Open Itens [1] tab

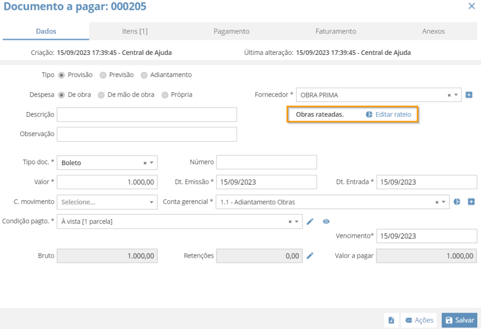coord(135,31)
